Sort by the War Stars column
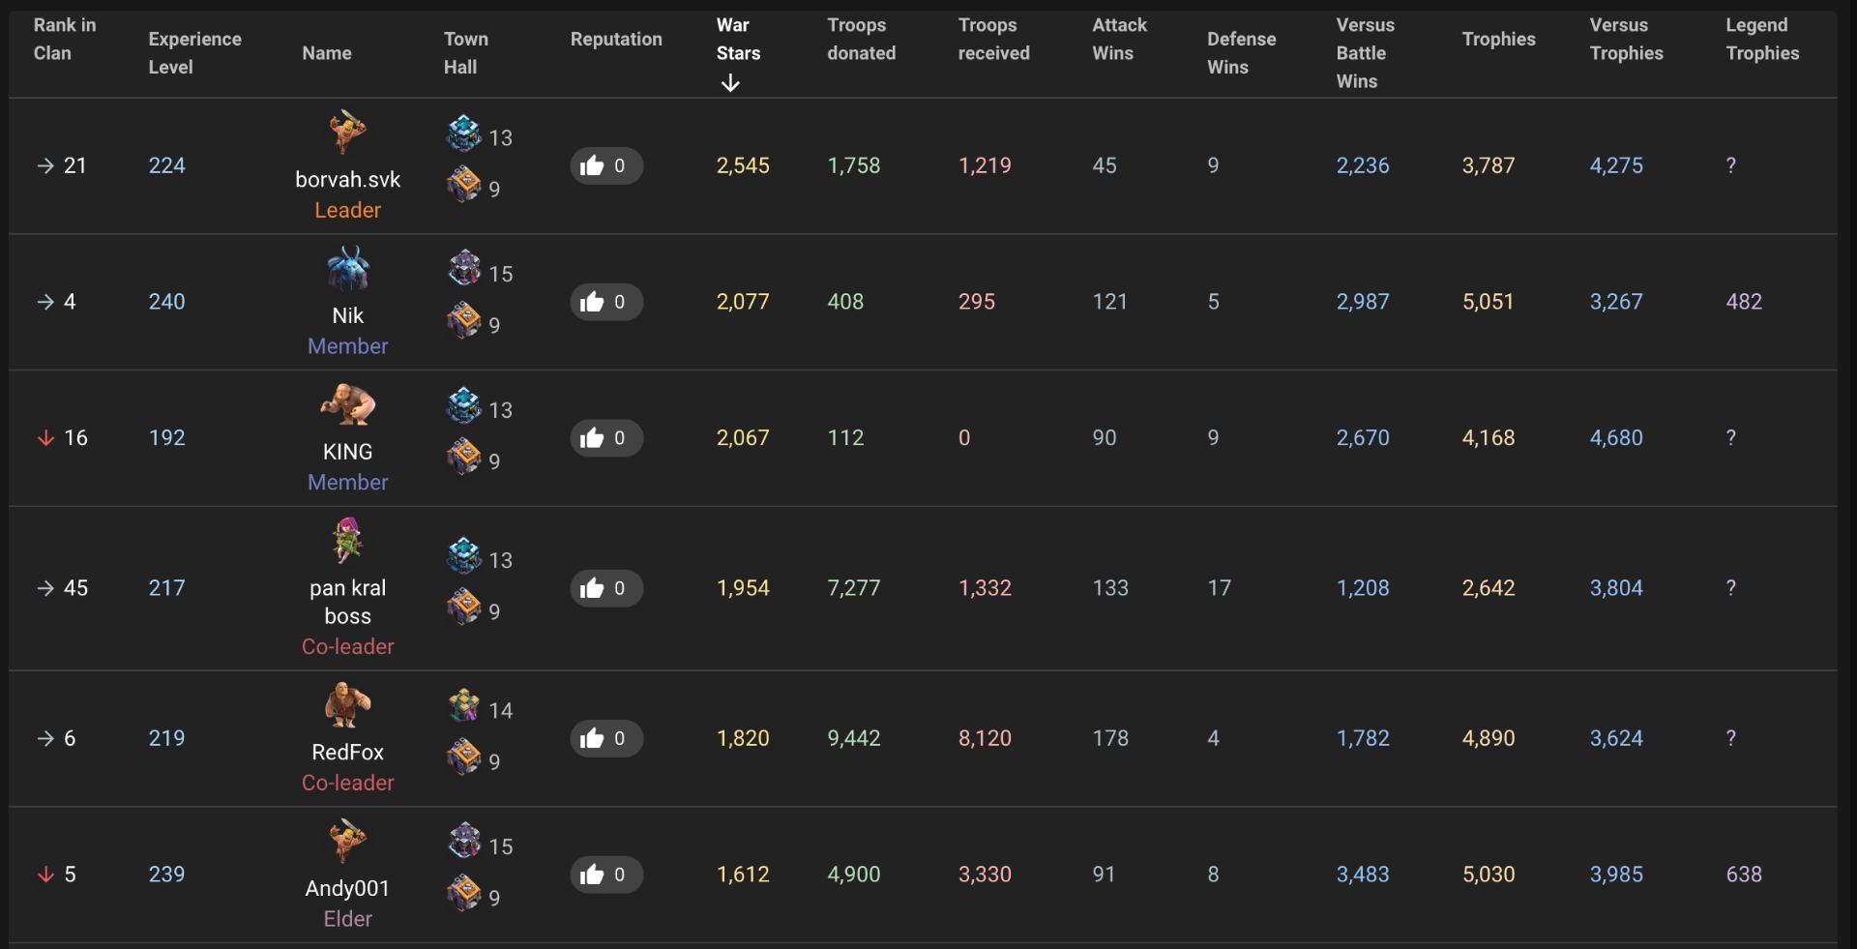 (x=738, y=52)
